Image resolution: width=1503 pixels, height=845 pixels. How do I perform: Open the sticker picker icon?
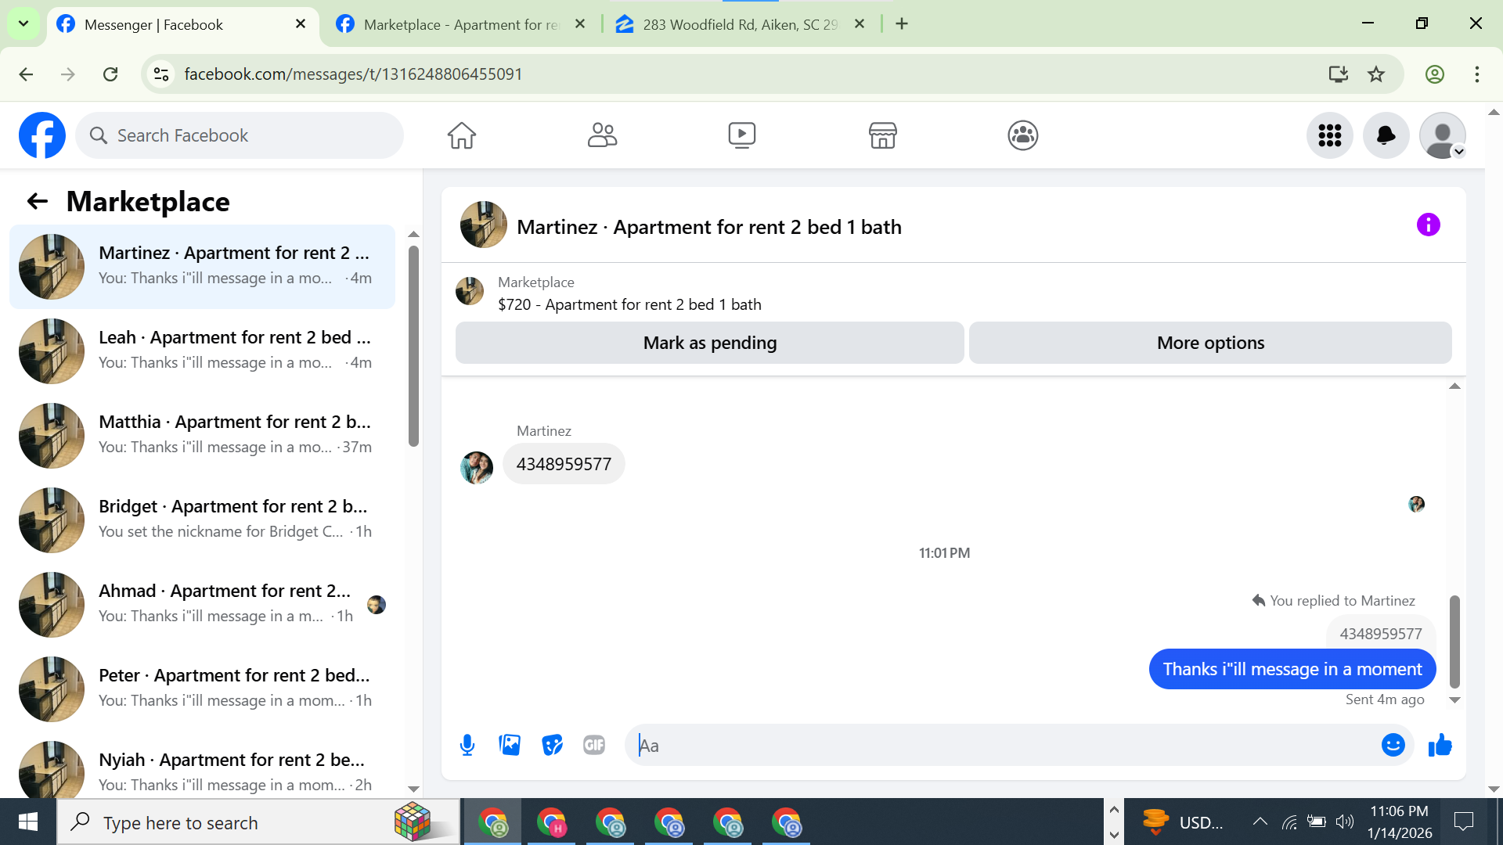click(552, 745)
